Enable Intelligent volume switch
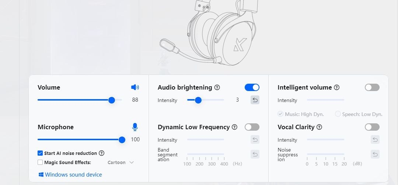Screen dimensions: 398x185 372,87
